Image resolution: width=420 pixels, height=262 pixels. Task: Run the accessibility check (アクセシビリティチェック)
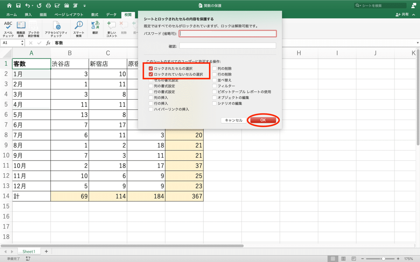pyautogui.click(x=56, y=29)
